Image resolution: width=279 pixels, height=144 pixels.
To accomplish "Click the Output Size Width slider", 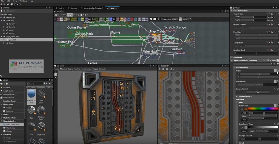I will (254, 17).
